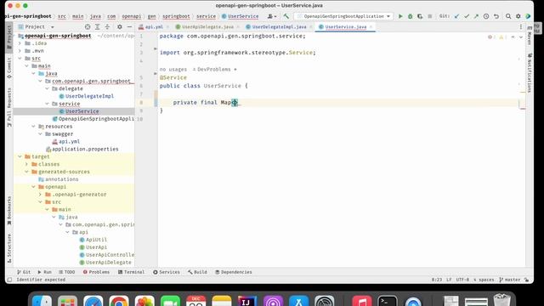Click Expand All icon in Project panel

pos(98,26)
